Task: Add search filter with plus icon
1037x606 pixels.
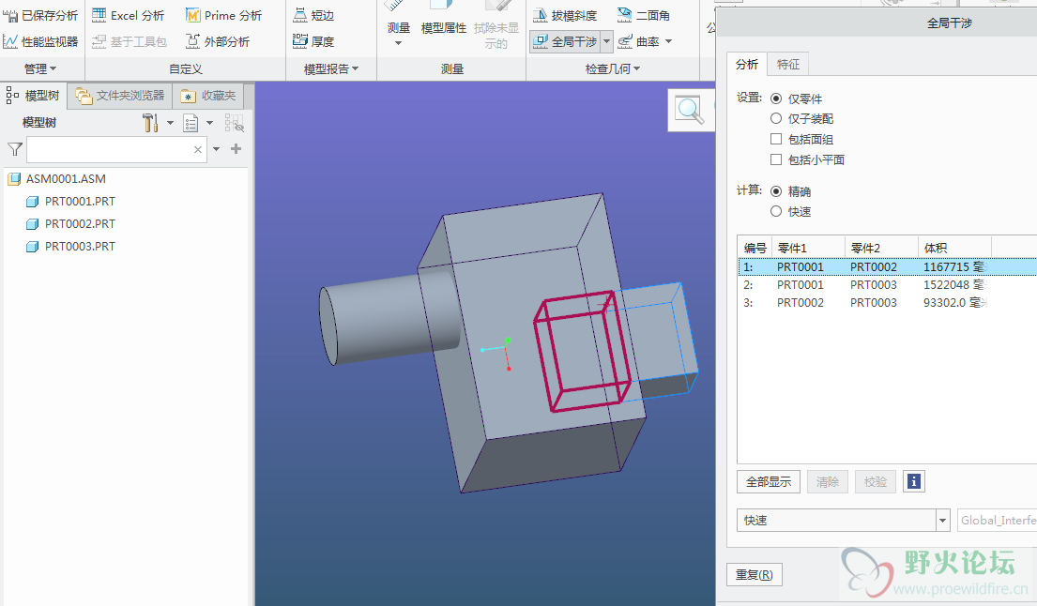Action: 236,149
